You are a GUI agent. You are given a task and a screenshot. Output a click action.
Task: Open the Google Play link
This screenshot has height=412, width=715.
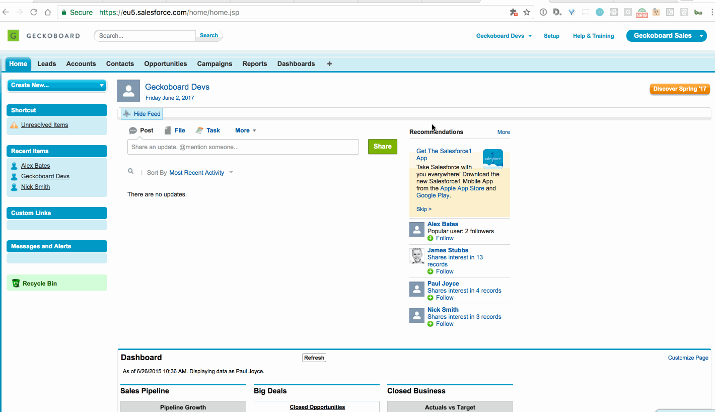pyautogui.click(x=433, y=195)
